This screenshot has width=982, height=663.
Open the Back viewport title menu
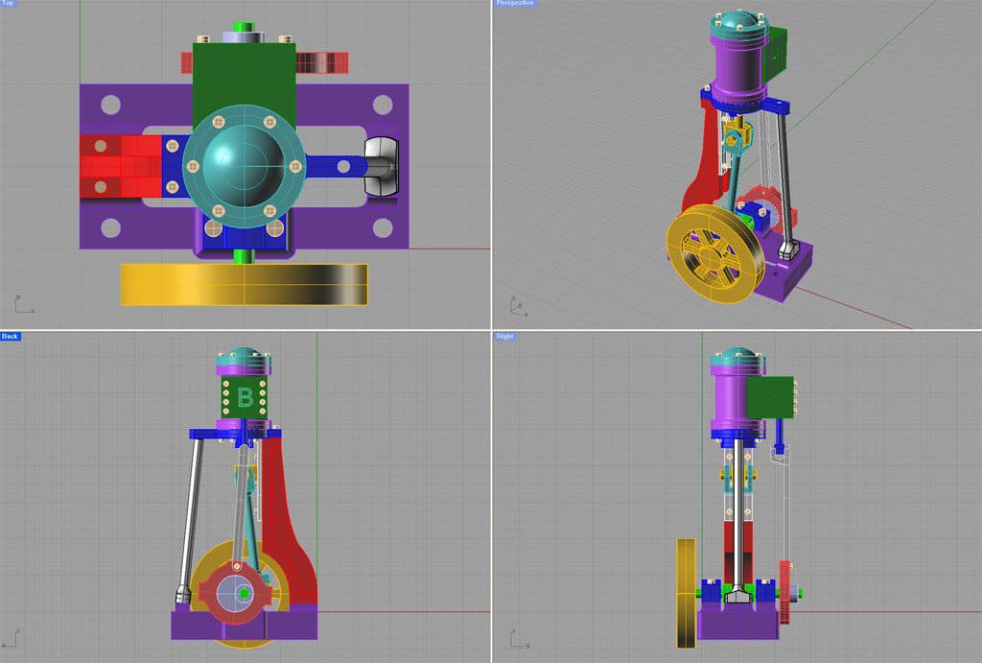11,336
